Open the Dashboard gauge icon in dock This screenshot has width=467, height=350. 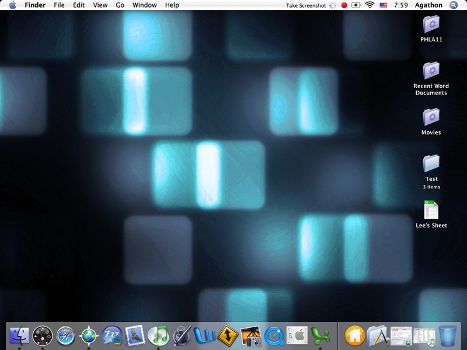pos(43,335)
